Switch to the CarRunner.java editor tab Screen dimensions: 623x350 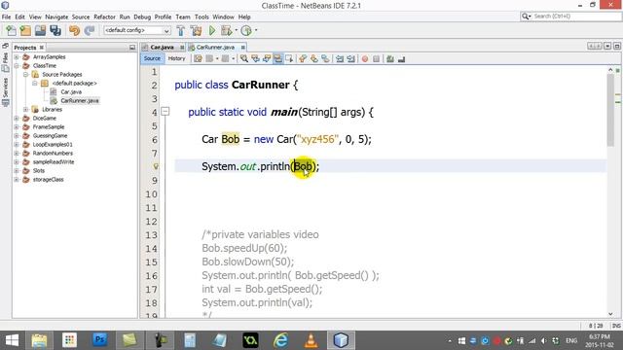[x=215, y=48]
